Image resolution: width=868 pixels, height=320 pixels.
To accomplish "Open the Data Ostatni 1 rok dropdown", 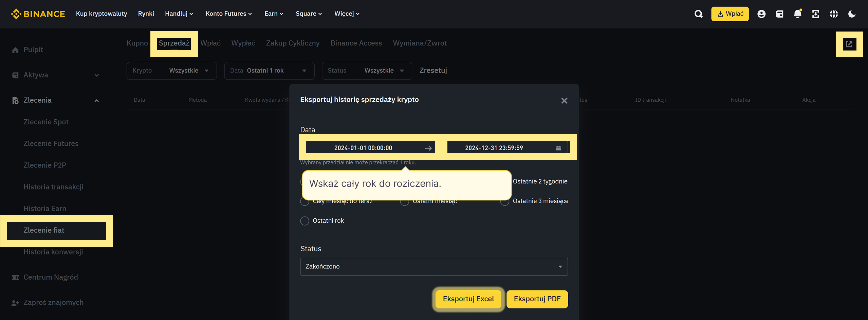I will click(x=269, y=71).
